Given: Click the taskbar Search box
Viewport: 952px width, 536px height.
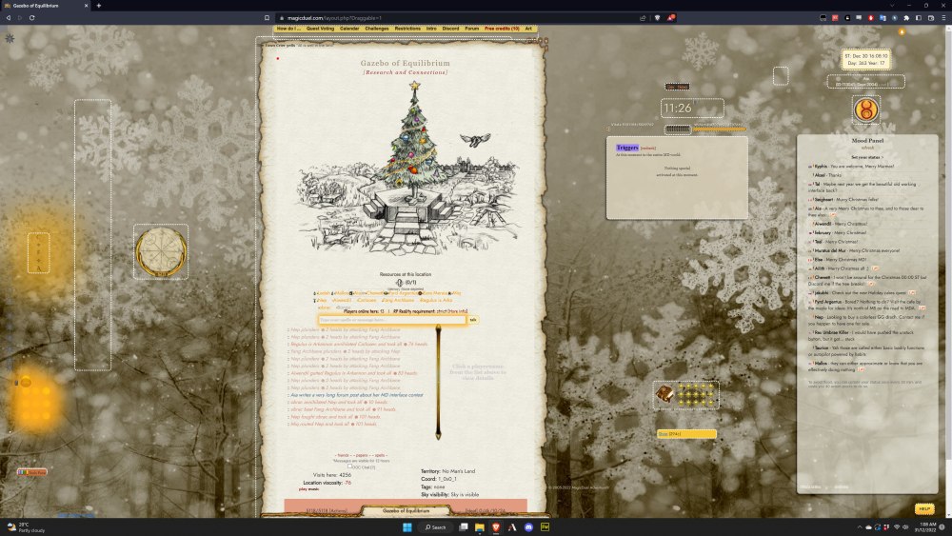Looking at the screenshot, I should (435, 526).
